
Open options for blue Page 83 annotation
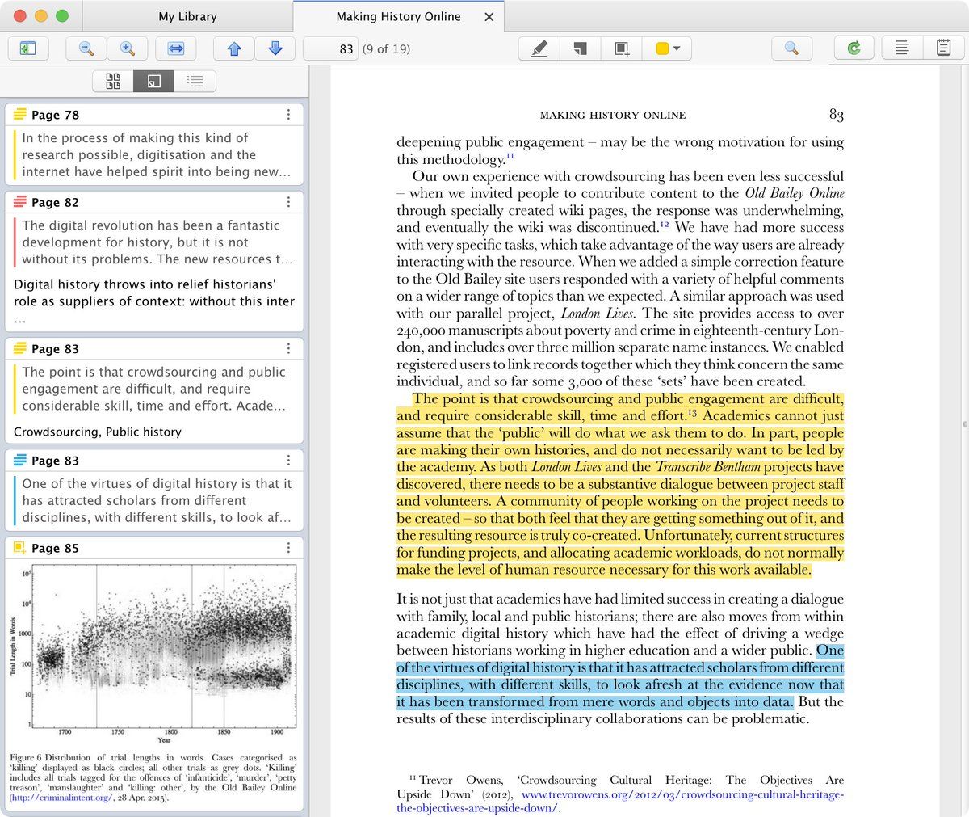(288, 460)
